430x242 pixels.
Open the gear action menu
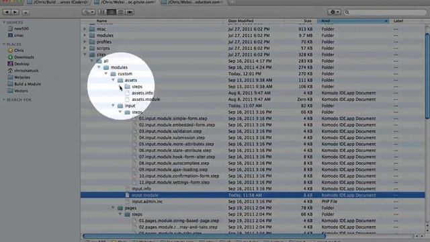click(334, 12)
